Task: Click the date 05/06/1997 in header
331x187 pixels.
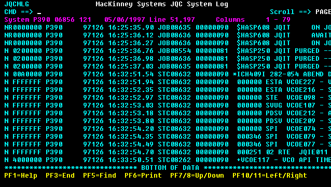Action: pos(125,20)
